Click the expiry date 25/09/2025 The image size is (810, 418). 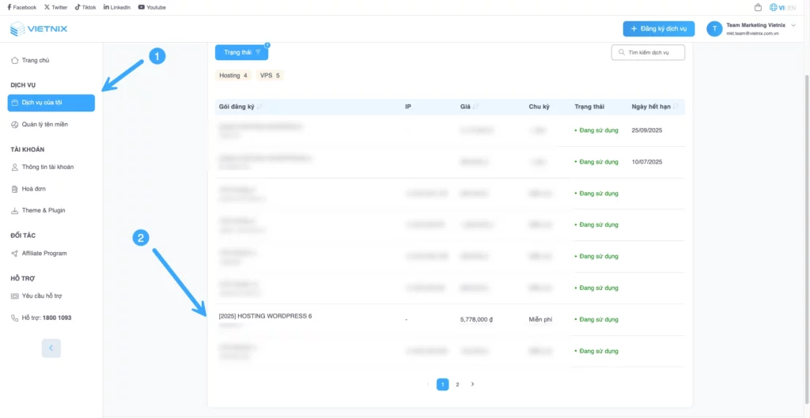[647, 130]
